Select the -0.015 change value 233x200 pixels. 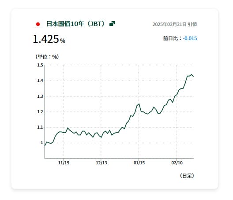pyautogui.click(x=190, y=38)
